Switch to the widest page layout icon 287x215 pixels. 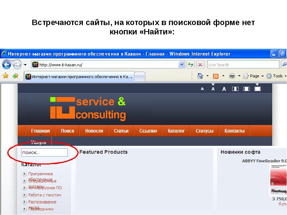point(257,88)
